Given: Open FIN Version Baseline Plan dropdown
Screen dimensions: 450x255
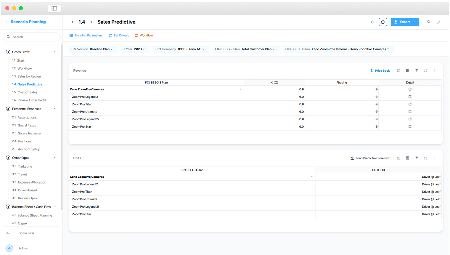Looking at the screenshot, I should pos(92,49).
